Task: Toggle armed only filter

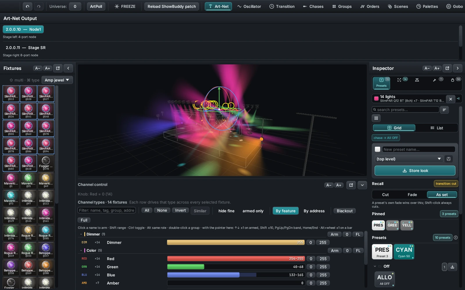Action: tap(253, 211)
